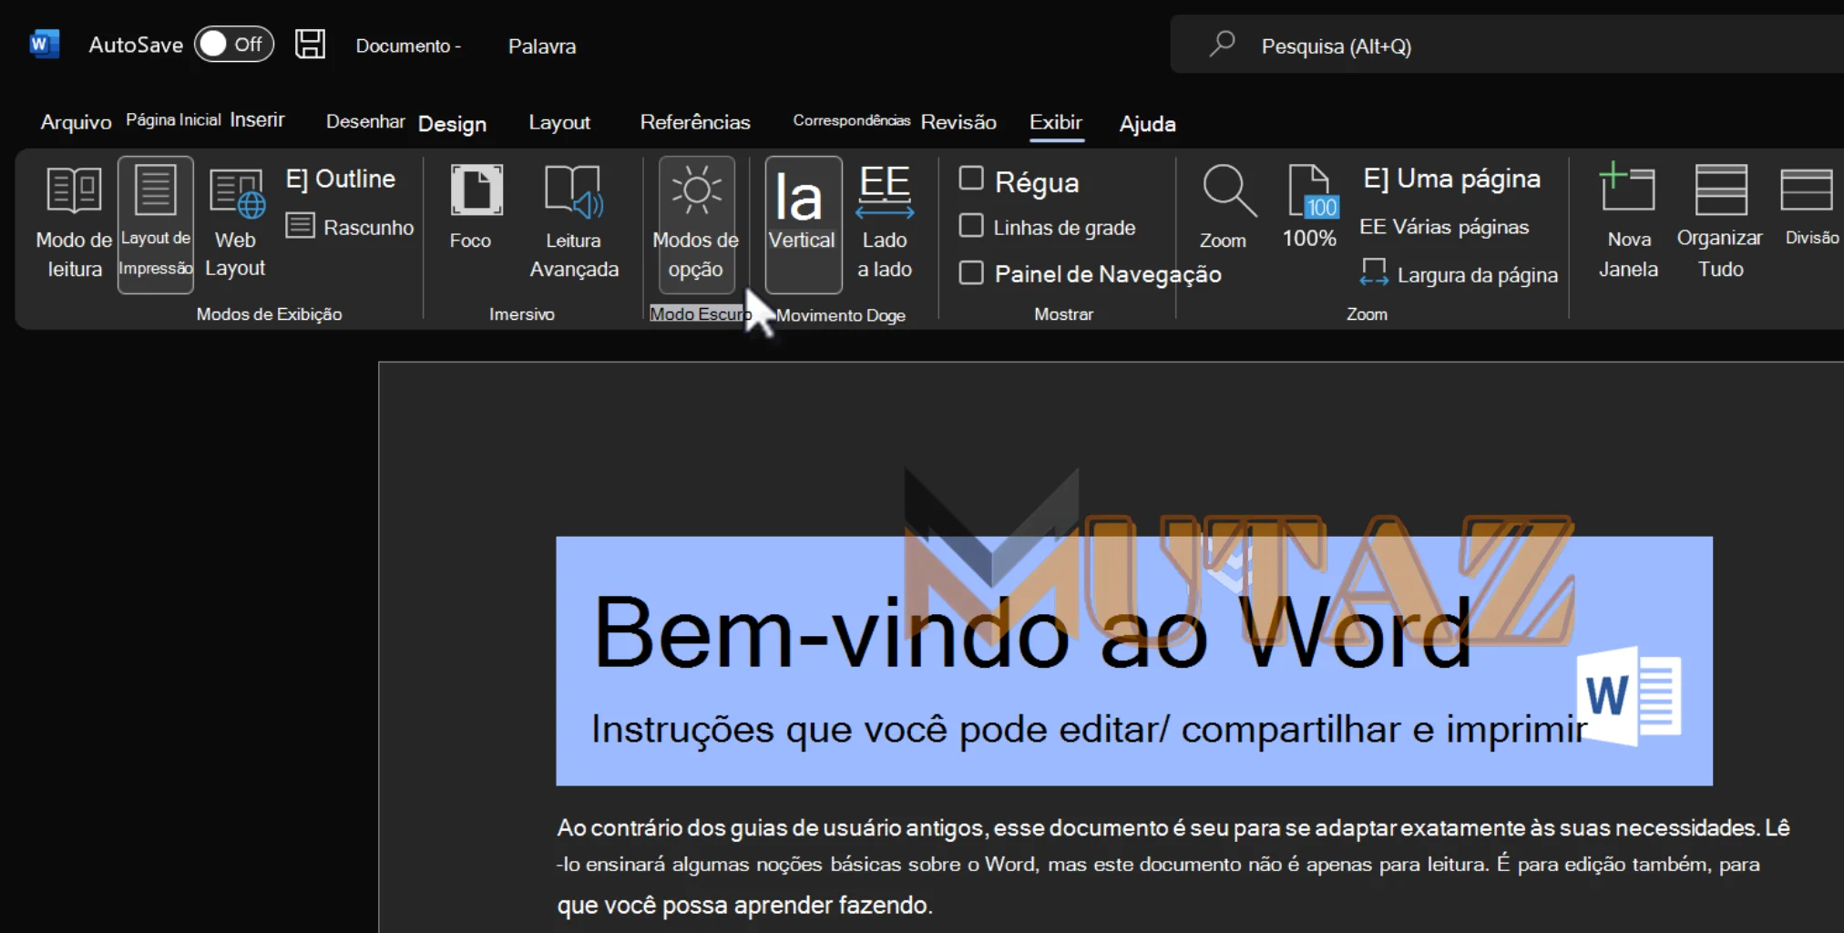
Task: Open the Arquivo tab
Action: pos(76,122)
